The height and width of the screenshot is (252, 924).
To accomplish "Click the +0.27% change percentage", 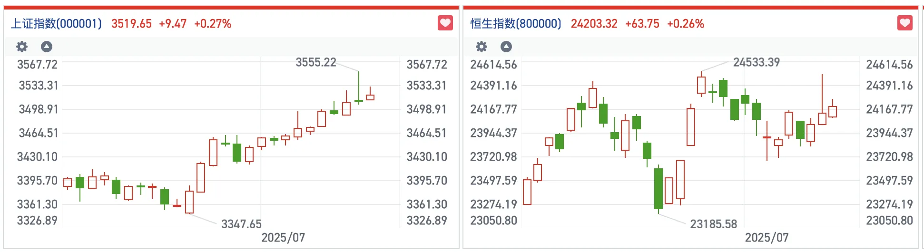I will click(213, 24).
